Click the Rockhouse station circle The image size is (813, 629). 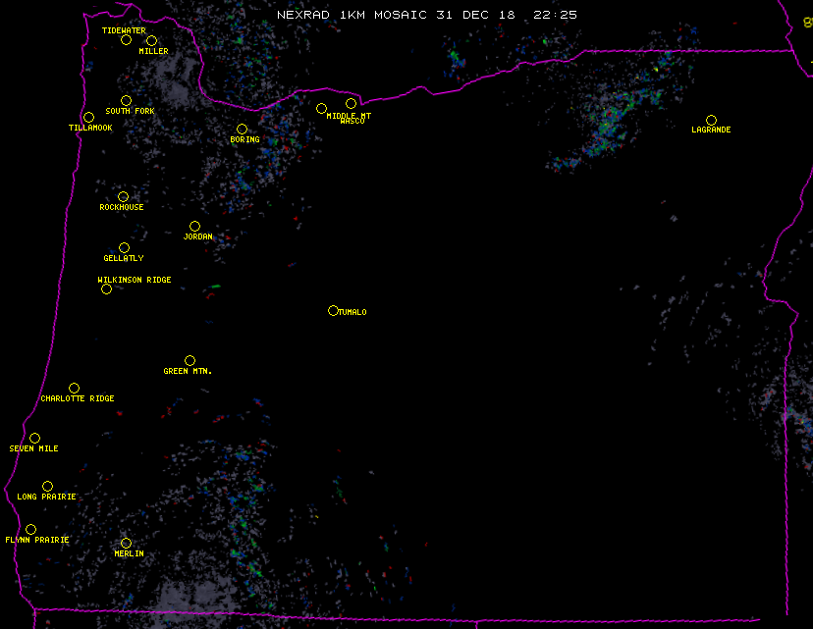[123, 197]
